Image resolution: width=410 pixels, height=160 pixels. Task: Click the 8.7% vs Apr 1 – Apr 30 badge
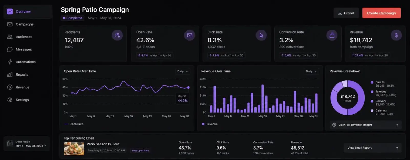(x=155, y=55)
